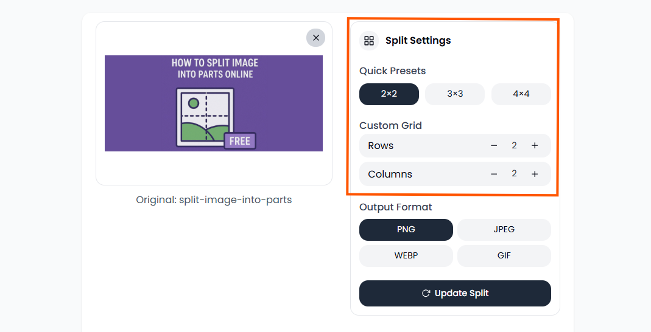Select the 2×2 quick preset
This screenshot has width=651, height=332.
(389, 94)
